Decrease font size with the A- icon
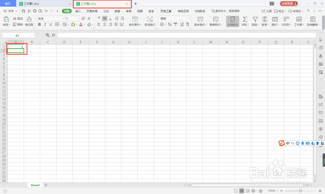The height and width of the screenshot is (194, 325). point(89,19)
